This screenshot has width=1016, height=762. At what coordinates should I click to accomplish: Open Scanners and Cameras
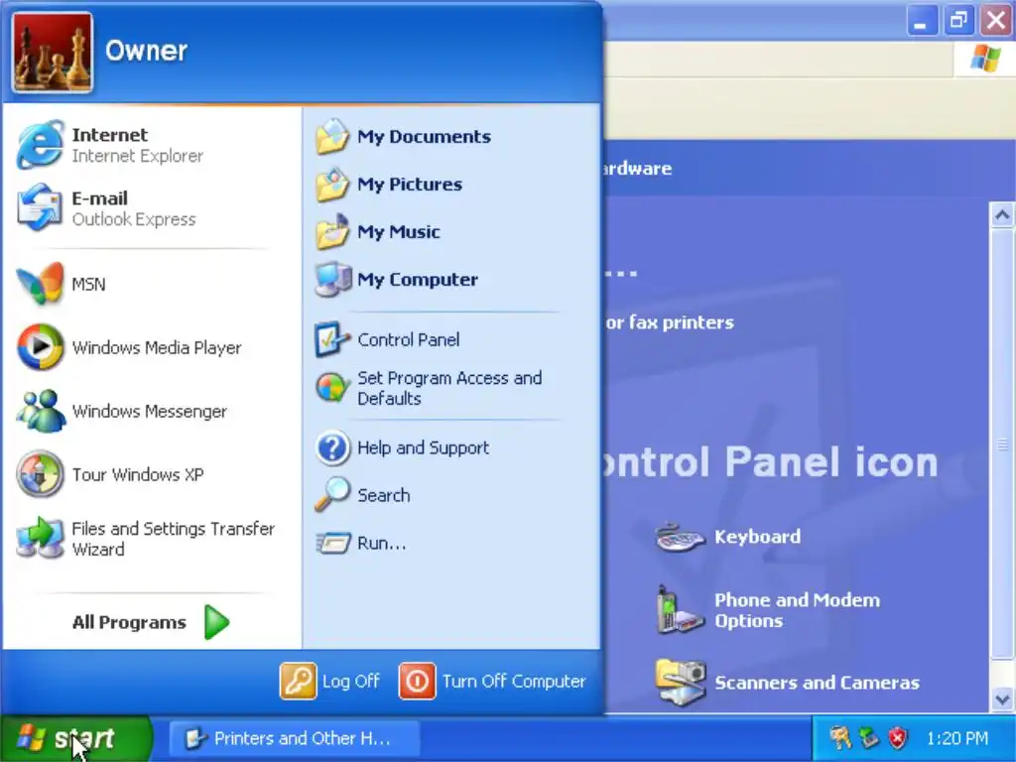point(787,683)
